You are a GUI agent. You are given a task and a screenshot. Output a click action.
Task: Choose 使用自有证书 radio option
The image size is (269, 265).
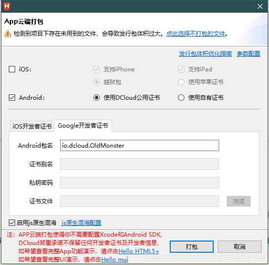coord(181,98)
